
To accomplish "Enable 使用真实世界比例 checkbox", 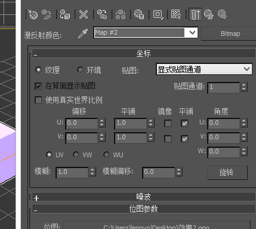I will [38, 100].
